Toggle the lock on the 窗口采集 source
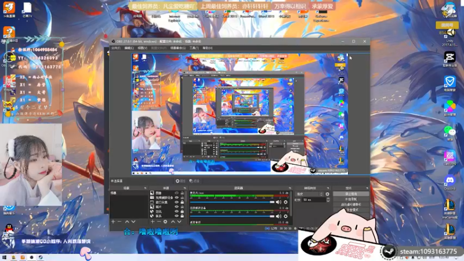Image resolution: width=464 pixels, height=261 pixels. click(182, 202)
